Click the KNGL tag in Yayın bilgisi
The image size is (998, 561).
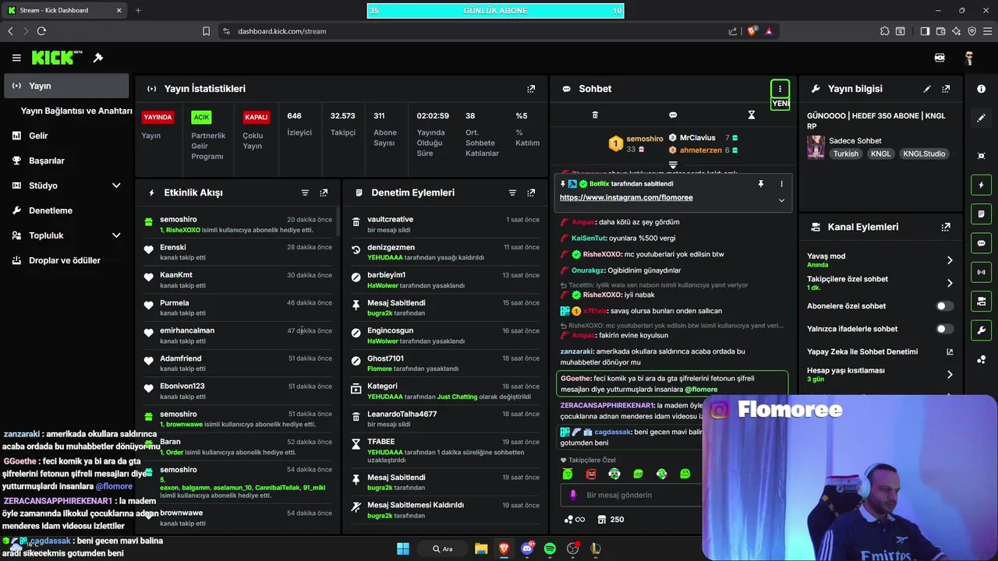click(x=880, y=154)
